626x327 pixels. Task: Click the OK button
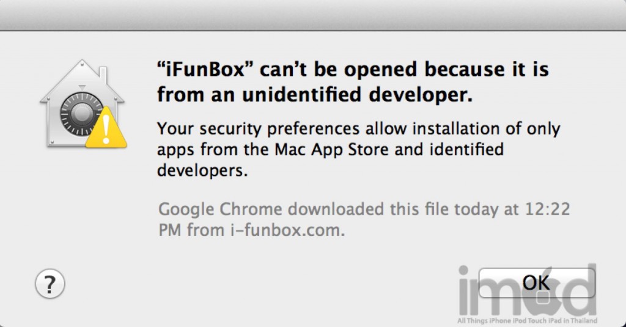(536, 283)
